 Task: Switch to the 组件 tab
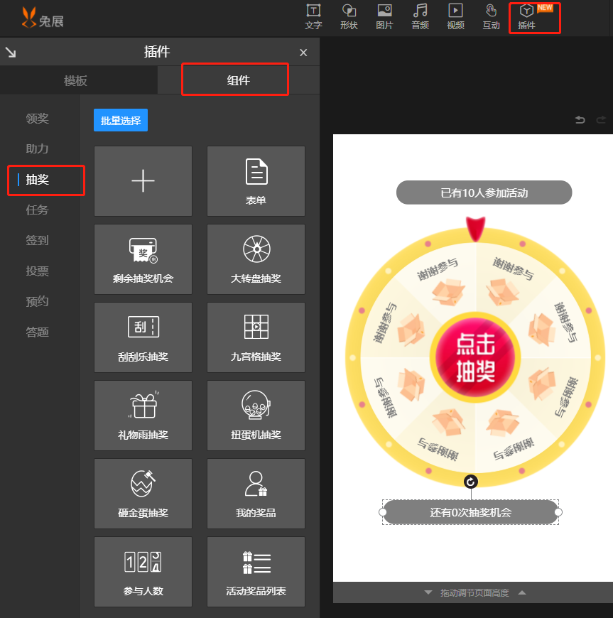point(239,80)
